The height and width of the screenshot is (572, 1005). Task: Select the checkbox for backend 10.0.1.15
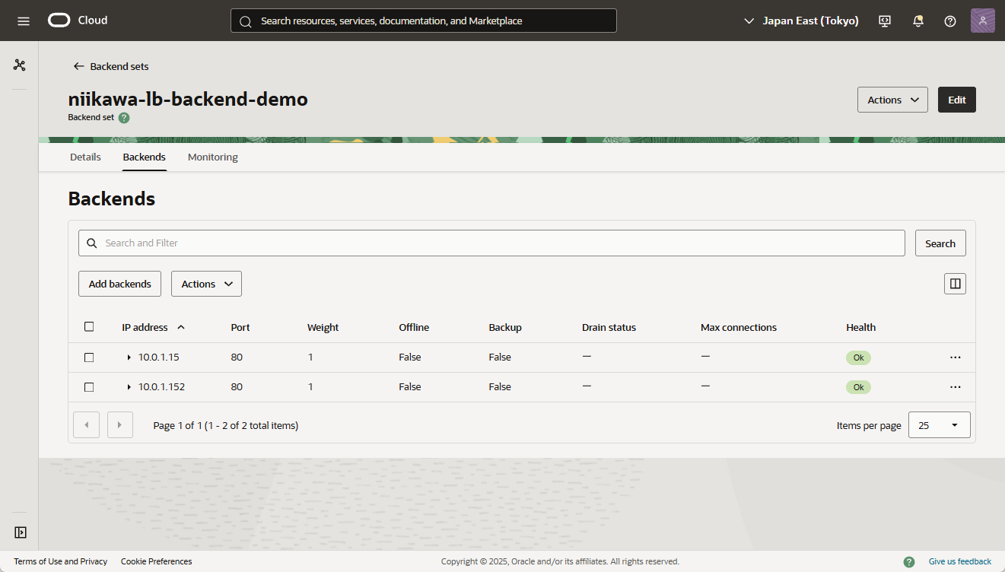(x=89, y=357)
